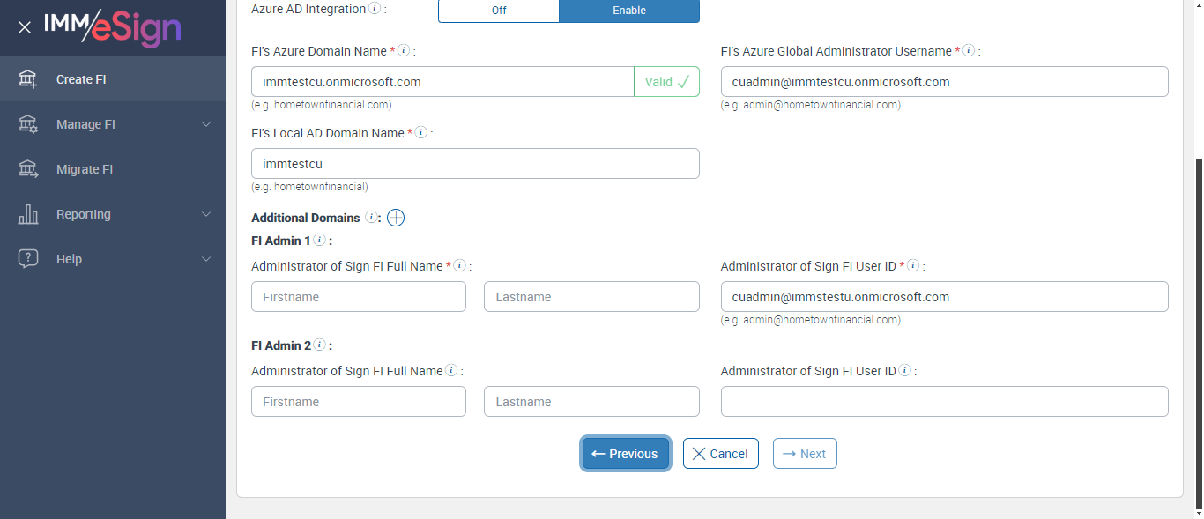Image resolution: width=1204 pixels, height=519 pixels.
Task: Click the Manage FI bank gear icon
Action: 28,124
